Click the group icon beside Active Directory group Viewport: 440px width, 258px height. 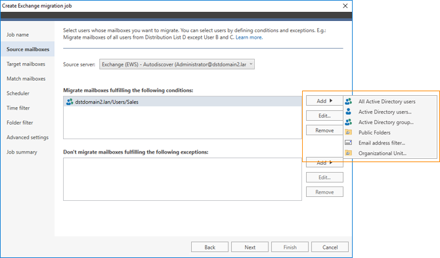(348, 122)
